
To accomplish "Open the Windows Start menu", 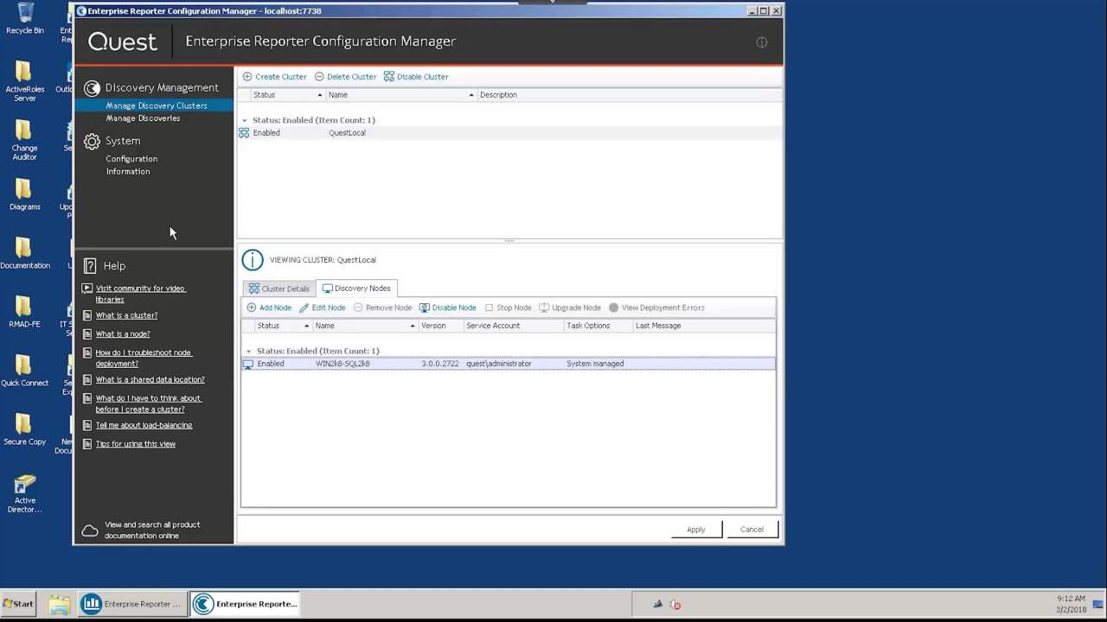I will click(x=17, y=604).
